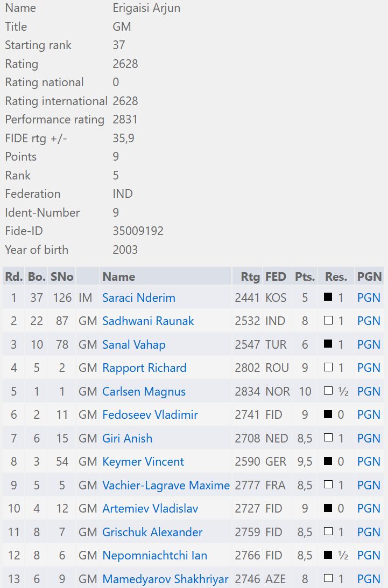Click the PGN link in Keymer Vincent's row
The height and width of the screenshot is (588, 388).
(x=369, y=462)
